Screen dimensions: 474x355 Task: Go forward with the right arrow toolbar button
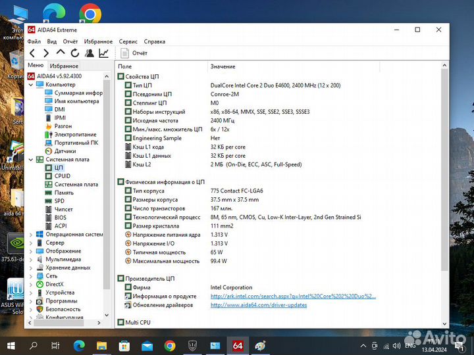(x=46, y=53)
